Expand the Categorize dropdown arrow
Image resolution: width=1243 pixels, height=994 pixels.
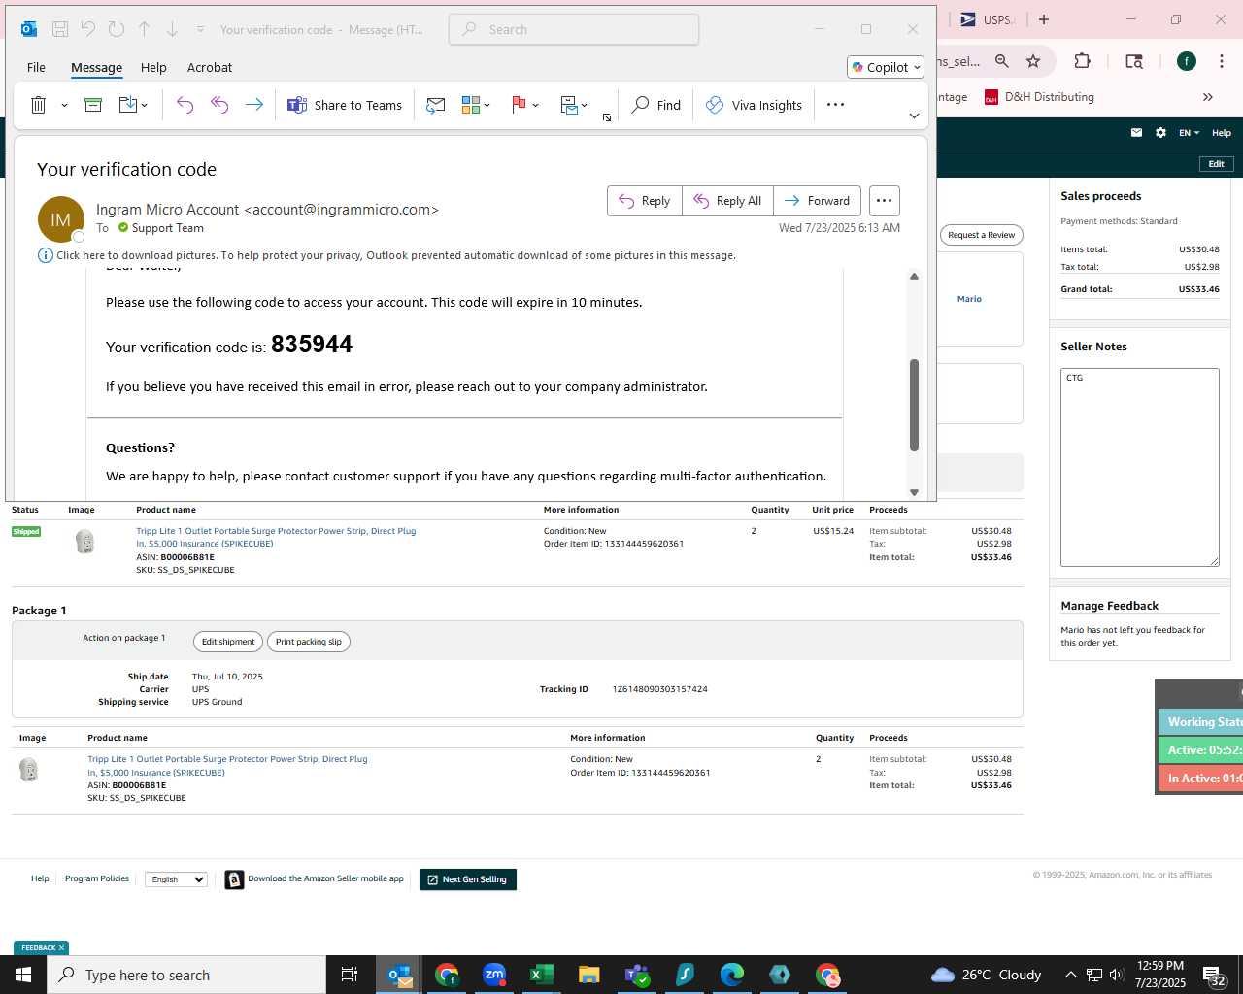(x=487, y=105)
